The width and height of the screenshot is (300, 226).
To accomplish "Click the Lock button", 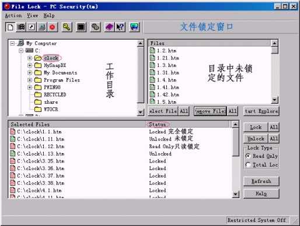I will [x=256, y=128].
